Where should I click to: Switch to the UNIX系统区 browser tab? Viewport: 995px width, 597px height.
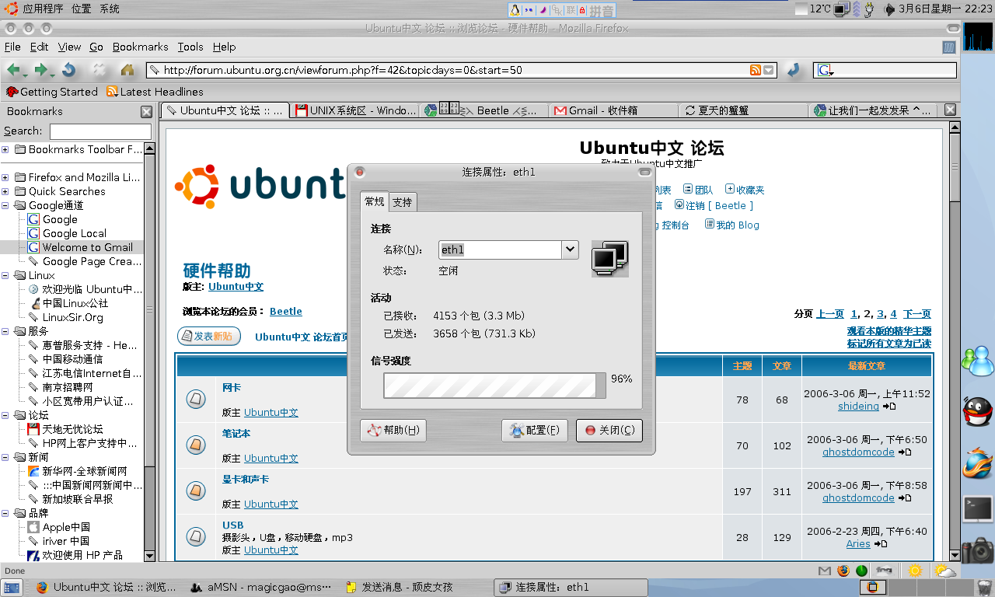click(x=355, y=110)
